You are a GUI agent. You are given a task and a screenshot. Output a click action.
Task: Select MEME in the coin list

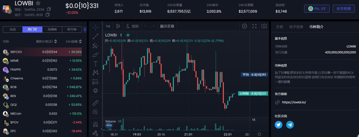[42, 61]
